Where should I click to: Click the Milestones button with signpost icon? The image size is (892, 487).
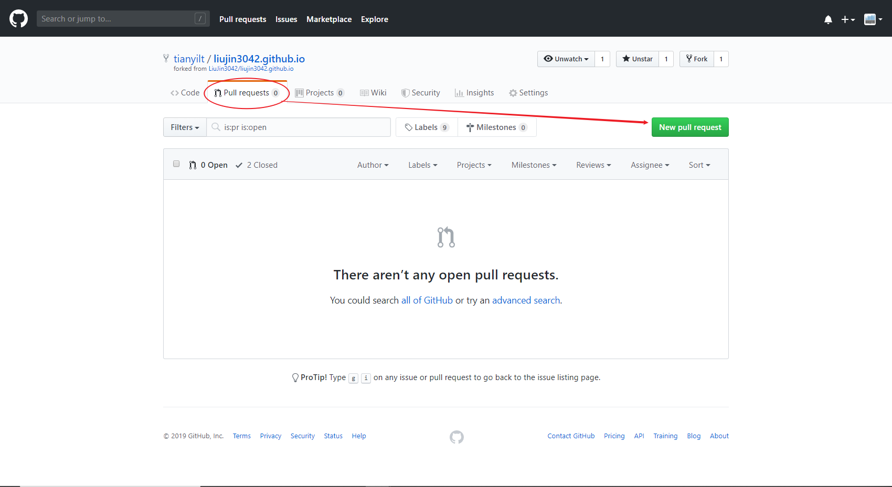(497, 127)
